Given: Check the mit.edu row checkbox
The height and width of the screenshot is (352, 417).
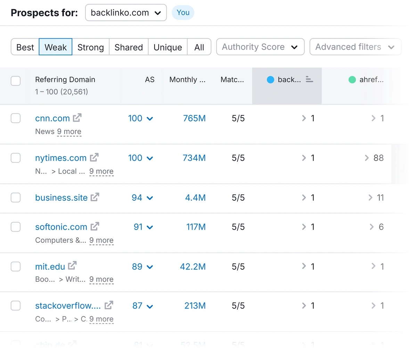Looking at the screenshot, I should coord(16,266).
